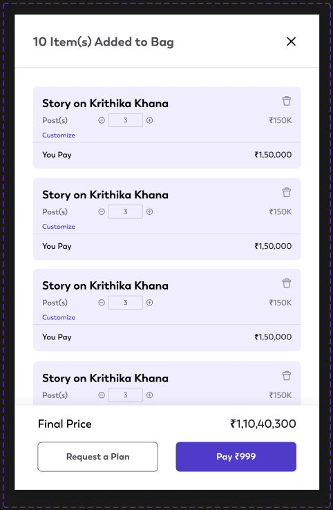Screen dimensions: 333x510
Task: Close the Added to Bag dialog
Action: coord(291,41)
